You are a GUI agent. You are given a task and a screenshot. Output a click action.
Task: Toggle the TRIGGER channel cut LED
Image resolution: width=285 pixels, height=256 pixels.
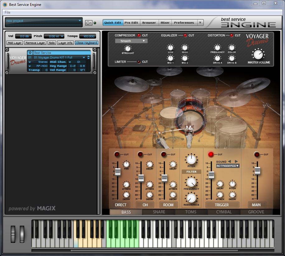tap(211, 154)
